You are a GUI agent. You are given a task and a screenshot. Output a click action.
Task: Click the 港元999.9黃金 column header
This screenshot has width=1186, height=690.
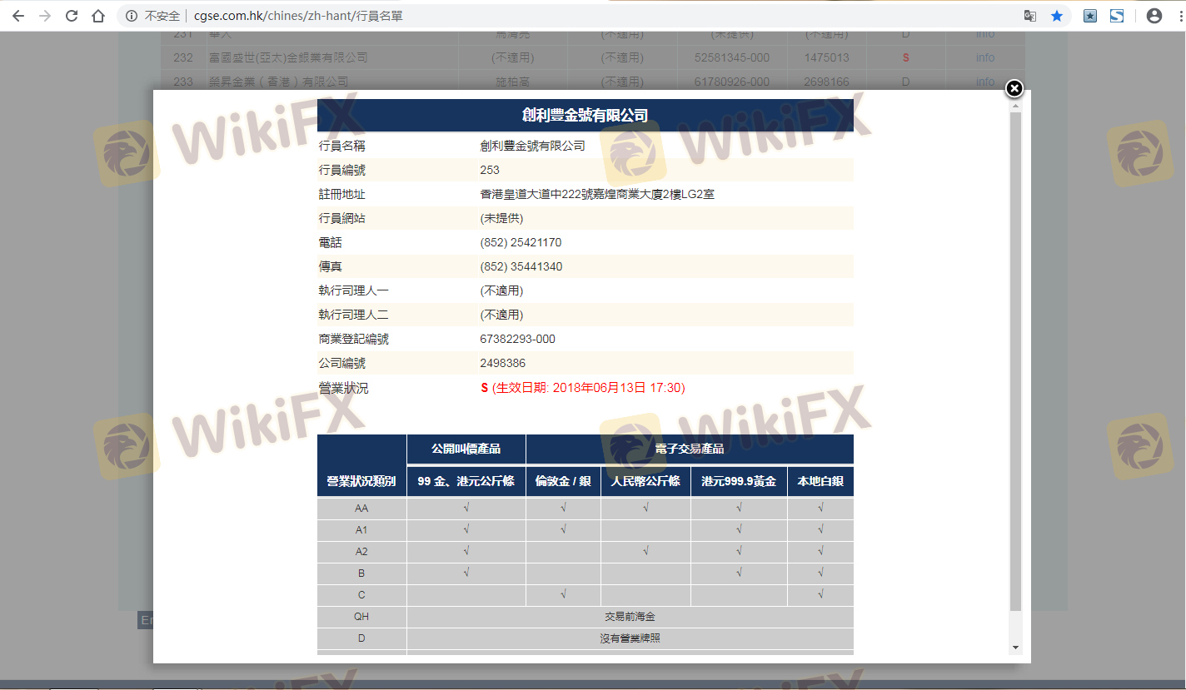coord(739,481)
